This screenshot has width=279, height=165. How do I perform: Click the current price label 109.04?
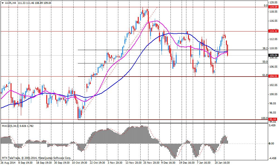point(273,55)
